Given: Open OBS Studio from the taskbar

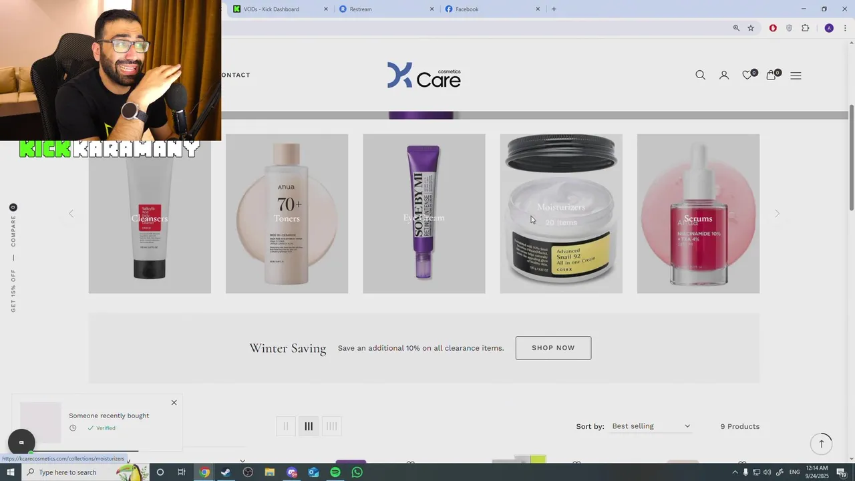Looking at the screenshot, I should tap(248, 472).
